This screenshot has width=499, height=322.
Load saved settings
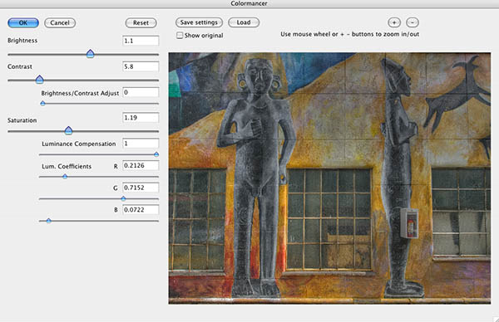[x=244, y=22]
